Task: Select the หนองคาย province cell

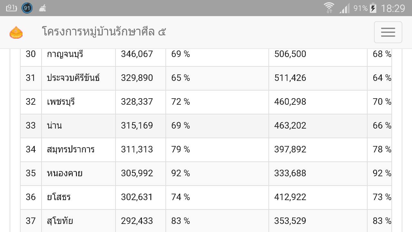Action: coord(79,174)
